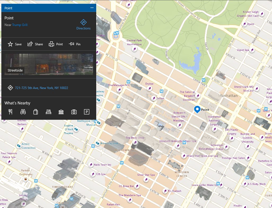272x208 pixels.
Task: Select The Body Shop marker
Action: [135, 143]
